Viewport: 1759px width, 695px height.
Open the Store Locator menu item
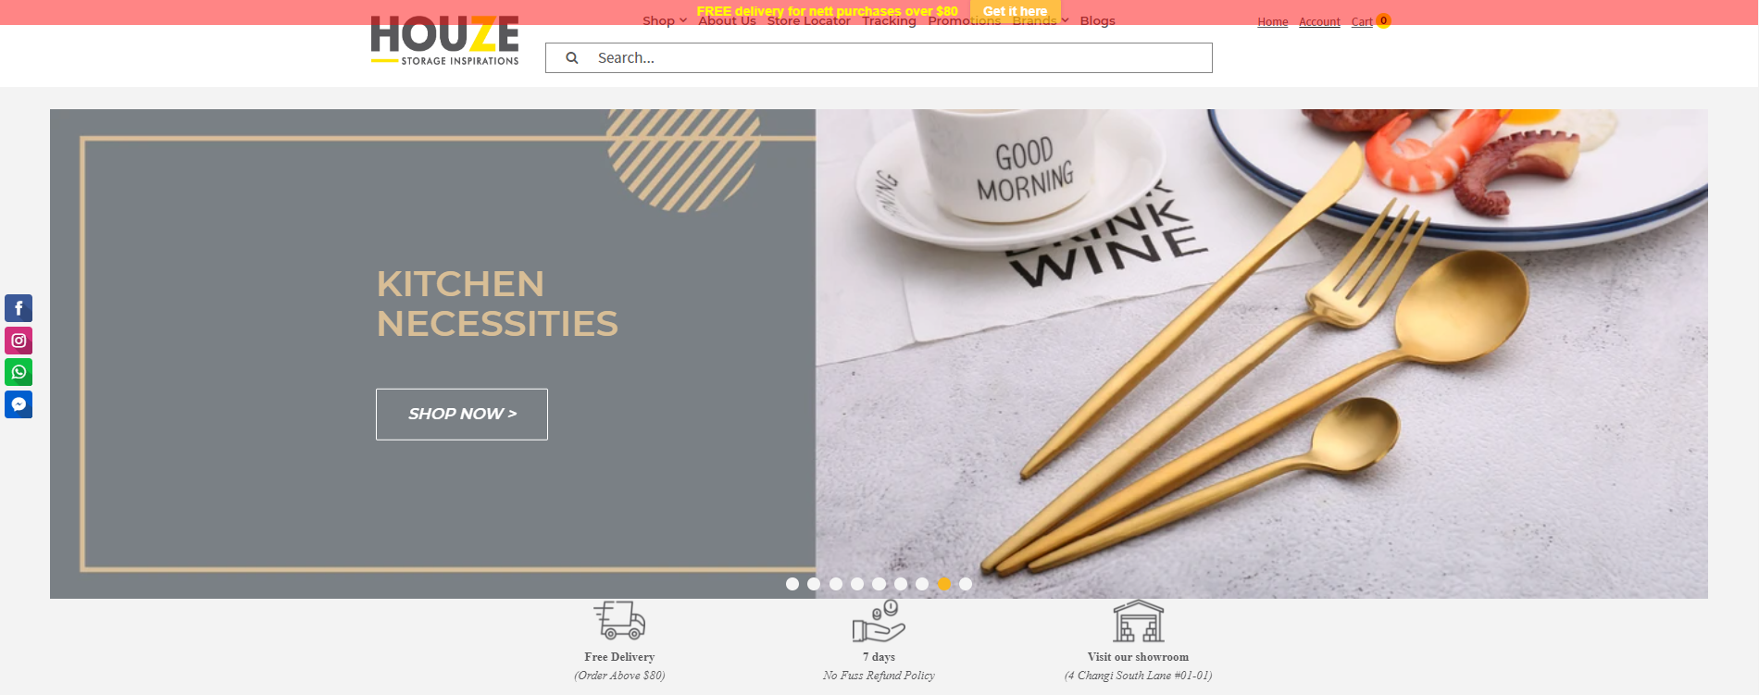[x=808, y=20]
